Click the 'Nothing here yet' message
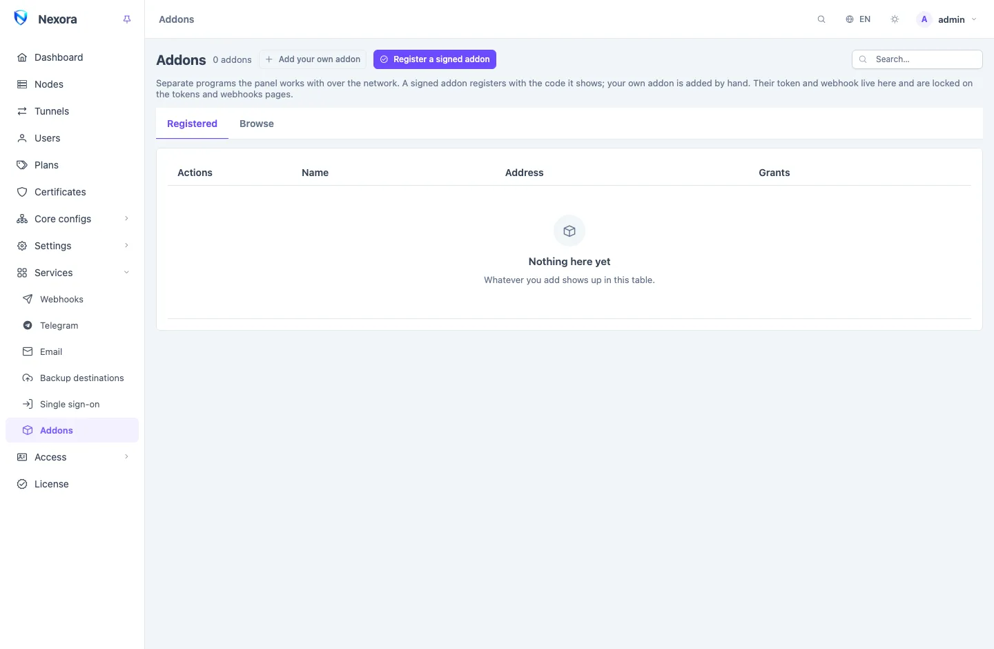Viewport: 994px width, 649px height. tap(569, 262)
